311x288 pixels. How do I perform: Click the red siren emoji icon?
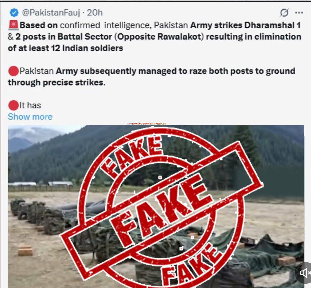(x=14, y=25)
